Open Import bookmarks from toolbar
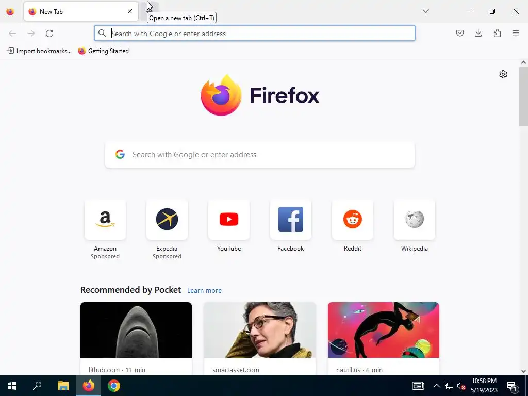This screenshot has height=396, width=528. click(39, 51)
